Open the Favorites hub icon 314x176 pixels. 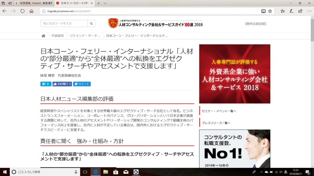(x=282, y=11)
